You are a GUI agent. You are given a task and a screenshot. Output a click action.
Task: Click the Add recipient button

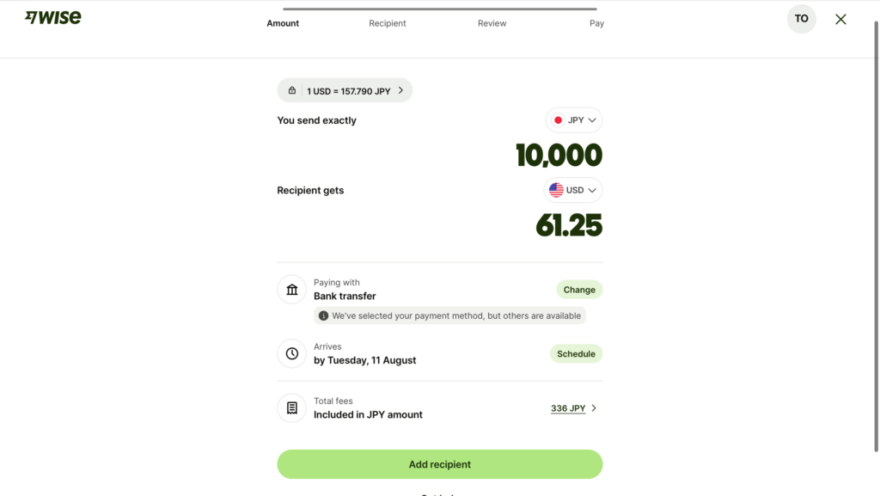click(x=439, y=464)
